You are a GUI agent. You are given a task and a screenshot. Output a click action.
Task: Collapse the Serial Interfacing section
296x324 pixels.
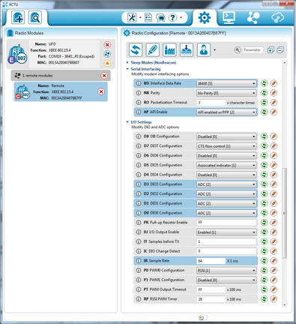(x=127, y=69)
